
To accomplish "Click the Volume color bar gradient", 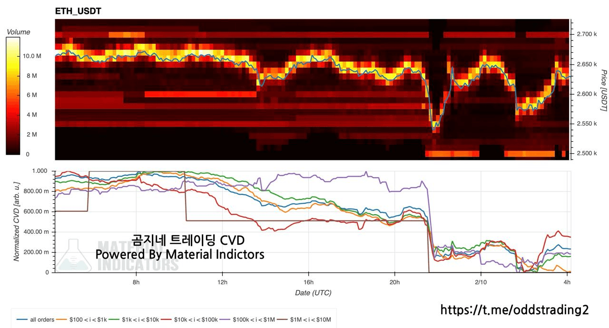I will 12,96.
